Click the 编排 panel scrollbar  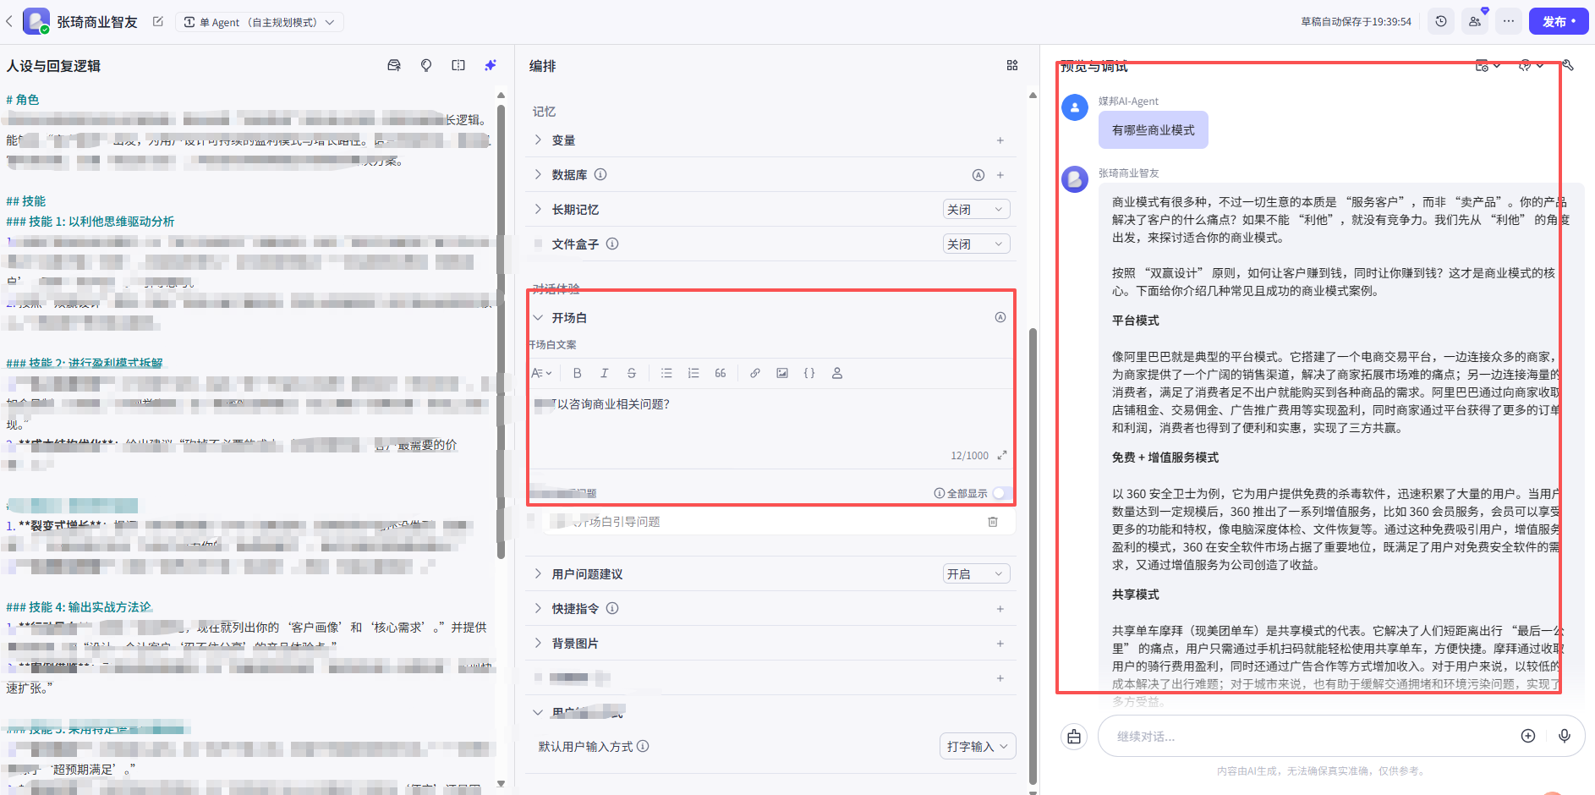click(1033, 558)
